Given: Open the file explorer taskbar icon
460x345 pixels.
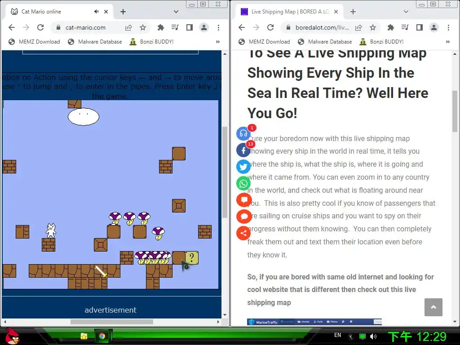Looking at the screenshot, I should click(84, 336).
